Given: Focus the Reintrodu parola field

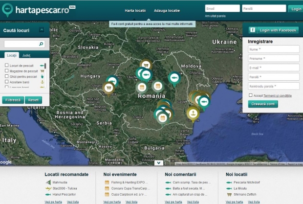Looking at the screenshot, I should coord(274,86).
